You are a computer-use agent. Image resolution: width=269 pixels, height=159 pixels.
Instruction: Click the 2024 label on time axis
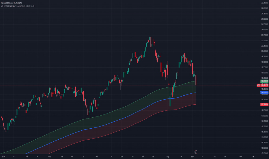pyautogui.click(x=3, y=157)
